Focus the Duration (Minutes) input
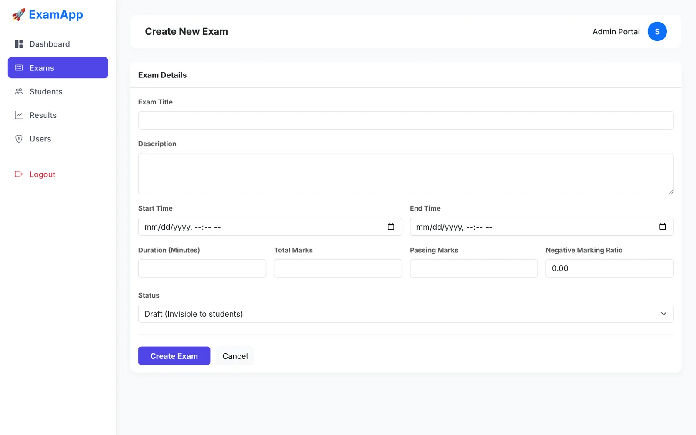696x435 pixels. (202, 268)
